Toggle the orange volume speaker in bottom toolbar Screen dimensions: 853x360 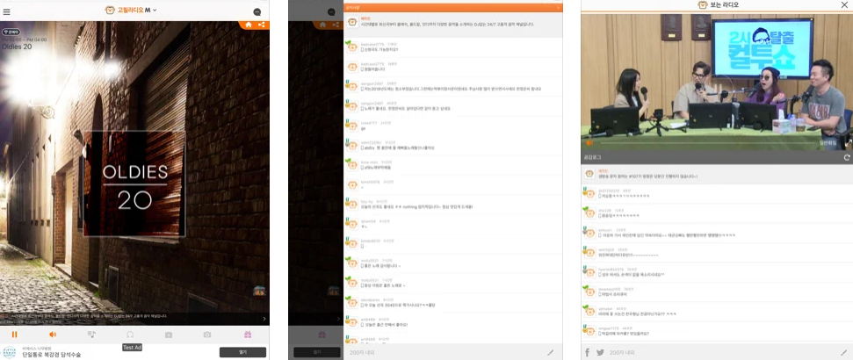(53, 335)
